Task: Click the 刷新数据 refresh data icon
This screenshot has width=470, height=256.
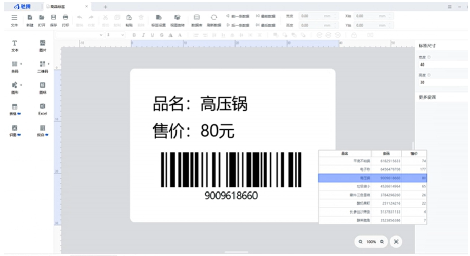Action: (214, 17)
